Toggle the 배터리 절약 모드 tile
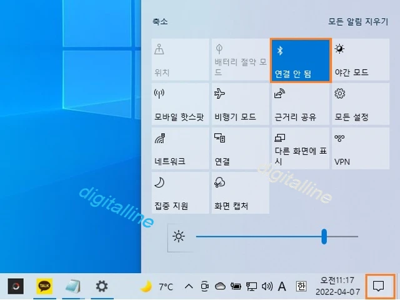 [x=240, y=60]
